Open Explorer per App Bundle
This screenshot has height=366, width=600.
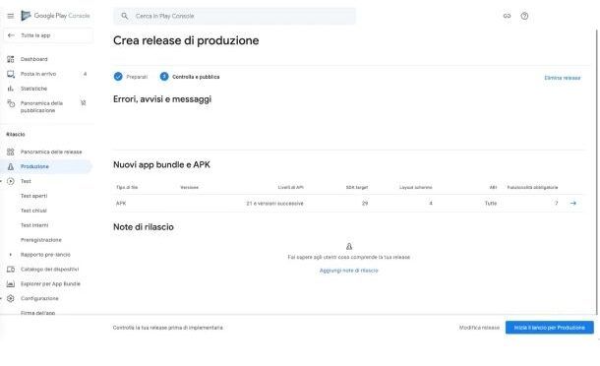tap(50, 284)
